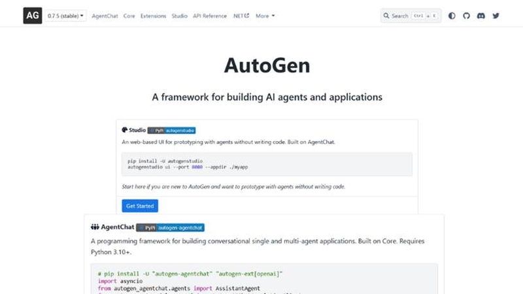Expand the More dropdown menu
Screen dimensions: 523x294
pos(265,16)
